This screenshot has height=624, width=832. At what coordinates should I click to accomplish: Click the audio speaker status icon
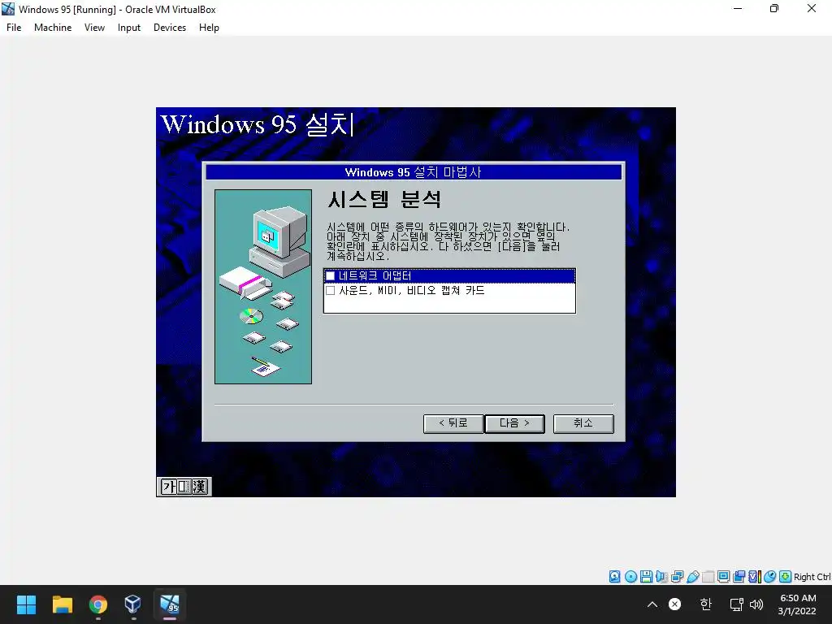pos(661,577)
